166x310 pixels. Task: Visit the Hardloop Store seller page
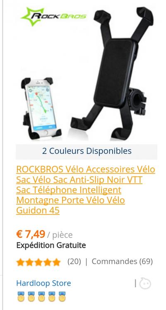(43, 283)
